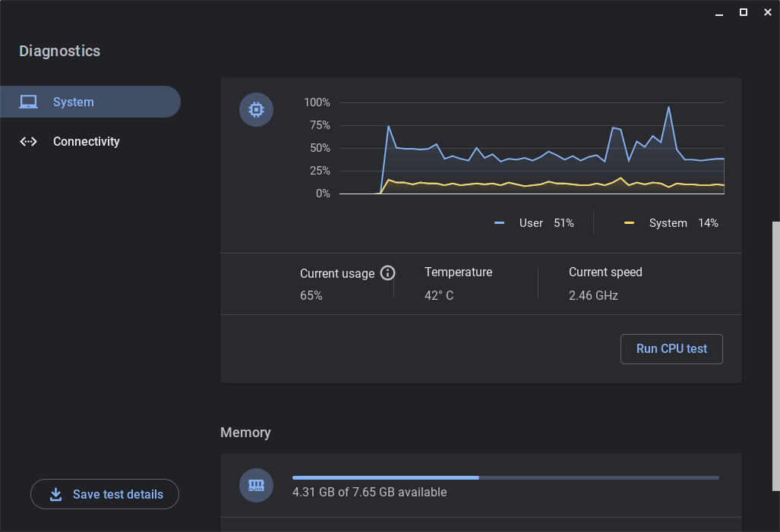
Task: Close the Diagnostics window
Action: coord(767,12)
